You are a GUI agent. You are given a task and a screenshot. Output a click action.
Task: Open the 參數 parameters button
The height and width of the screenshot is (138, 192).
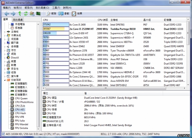click(x=64, y=14)
